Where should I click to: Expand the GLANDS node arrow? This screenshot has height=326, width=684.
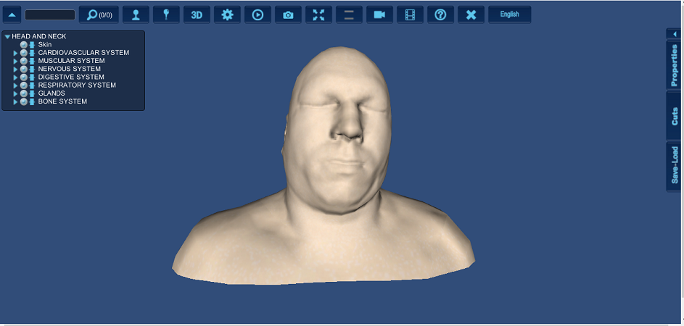(15, 93)
